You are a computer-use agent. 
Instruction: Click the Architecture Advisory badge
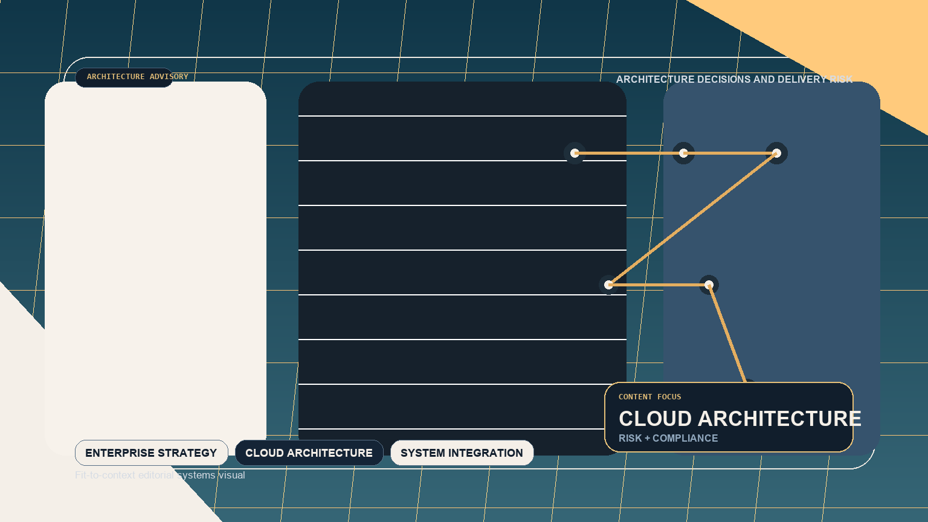coord(124,77)
